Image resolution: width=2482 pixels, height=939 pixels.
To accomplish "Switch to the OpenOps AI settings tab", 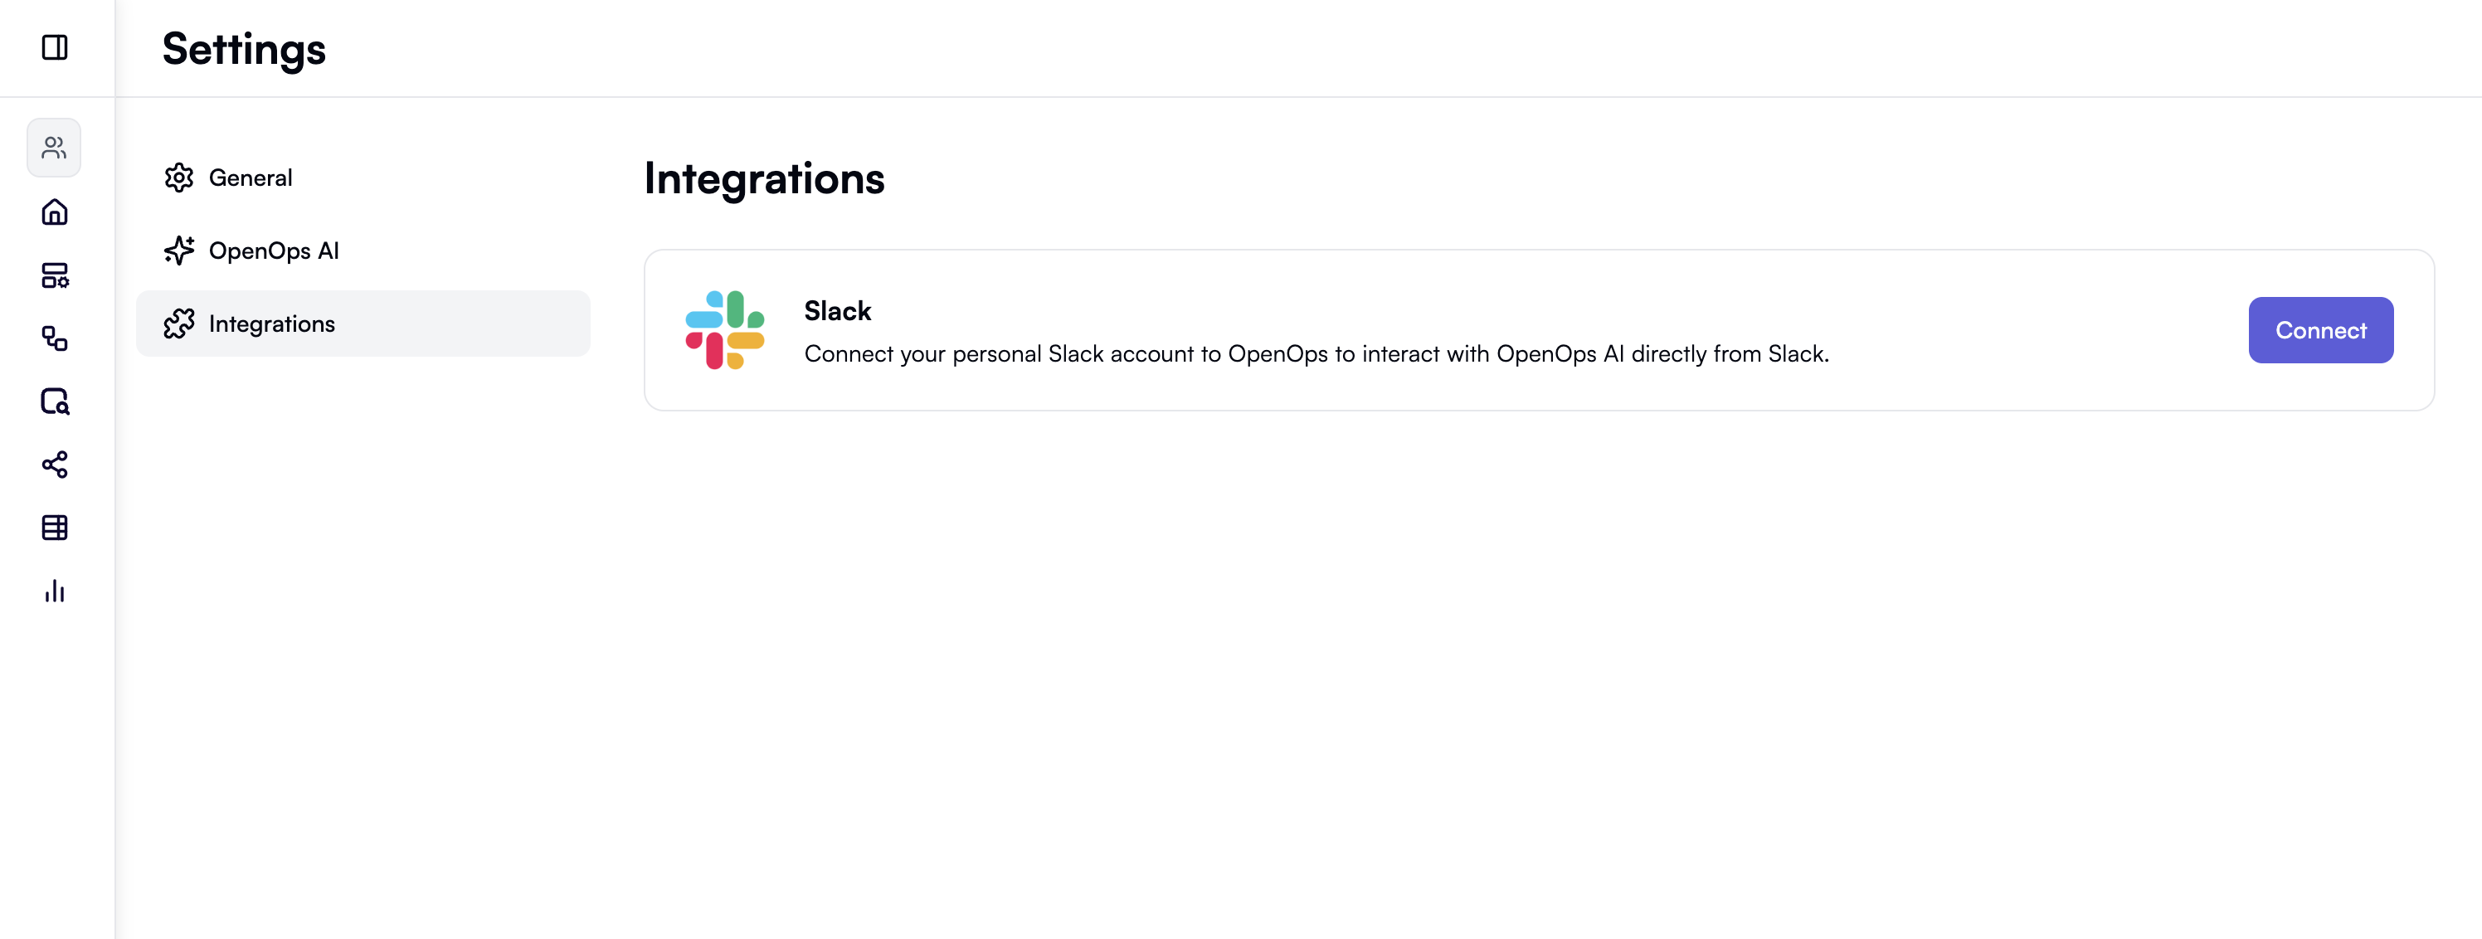I will [275, 251].
